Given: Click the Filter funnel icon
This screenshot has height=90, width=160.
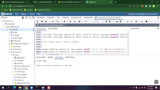Looking at the screenshot, I should point(86,21).
